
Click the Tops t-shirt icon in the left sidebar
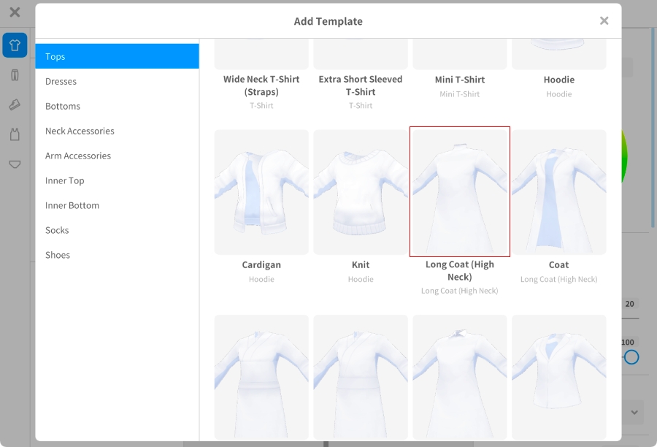15,45
